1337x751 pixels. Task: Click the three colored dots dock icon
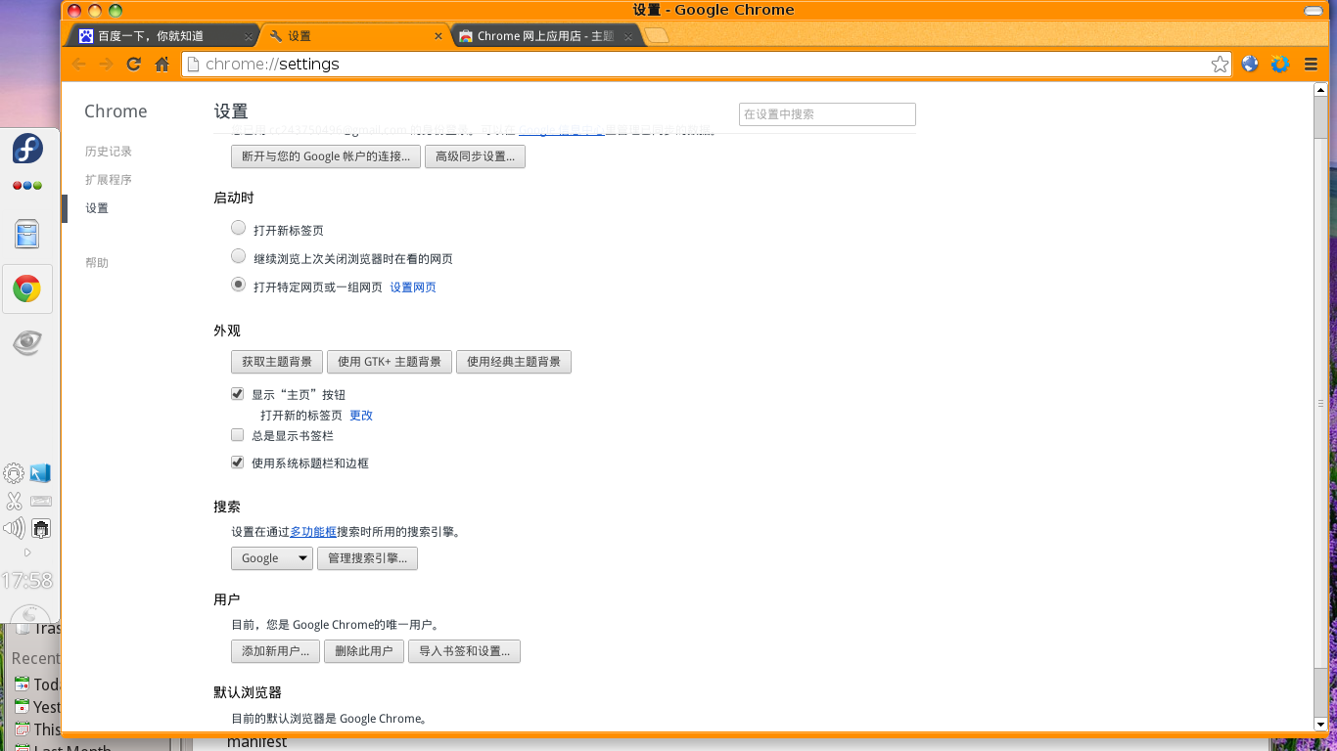[x=27, y=186]
